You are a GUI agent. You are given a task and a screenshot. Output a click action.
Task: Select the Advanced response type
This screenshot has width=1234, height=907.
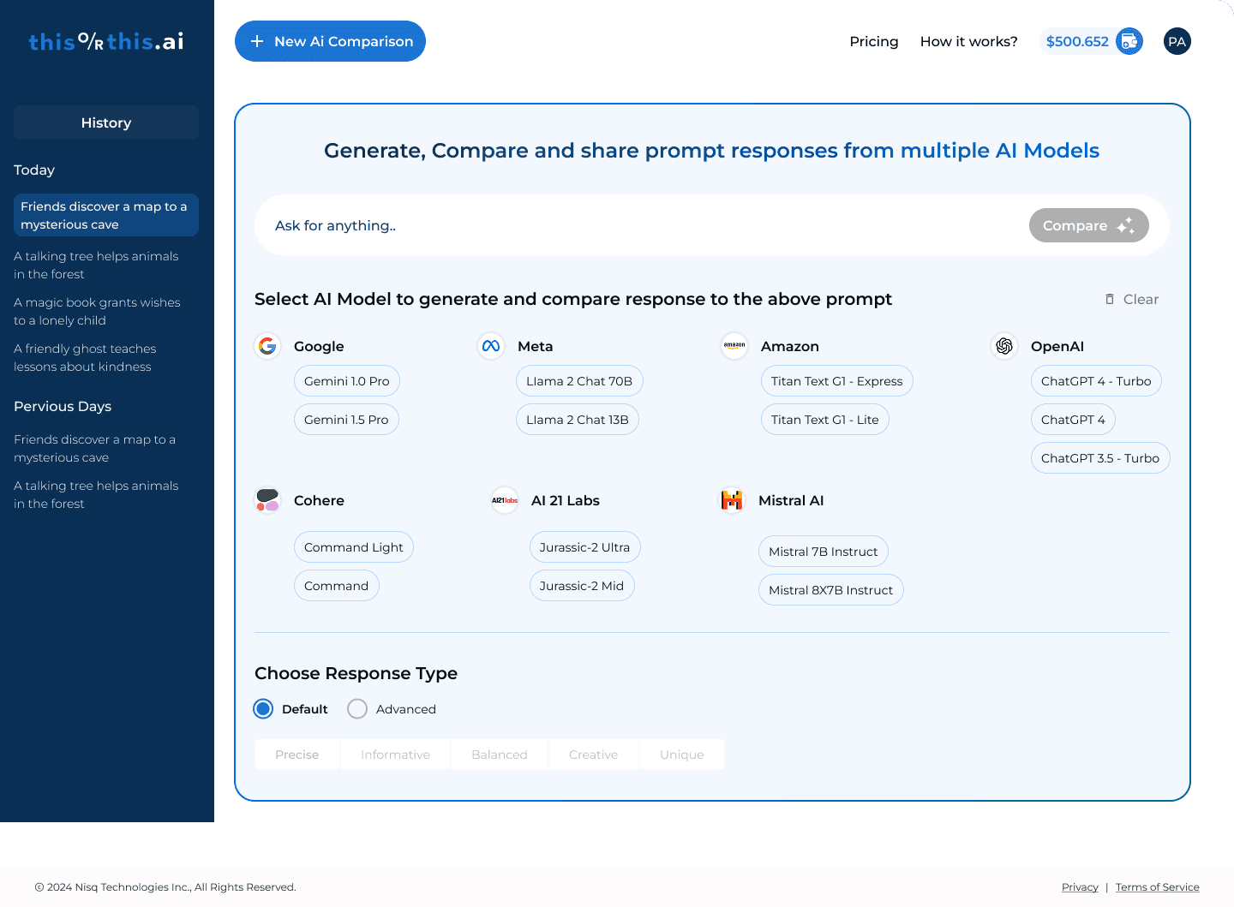tap(392, 709)
